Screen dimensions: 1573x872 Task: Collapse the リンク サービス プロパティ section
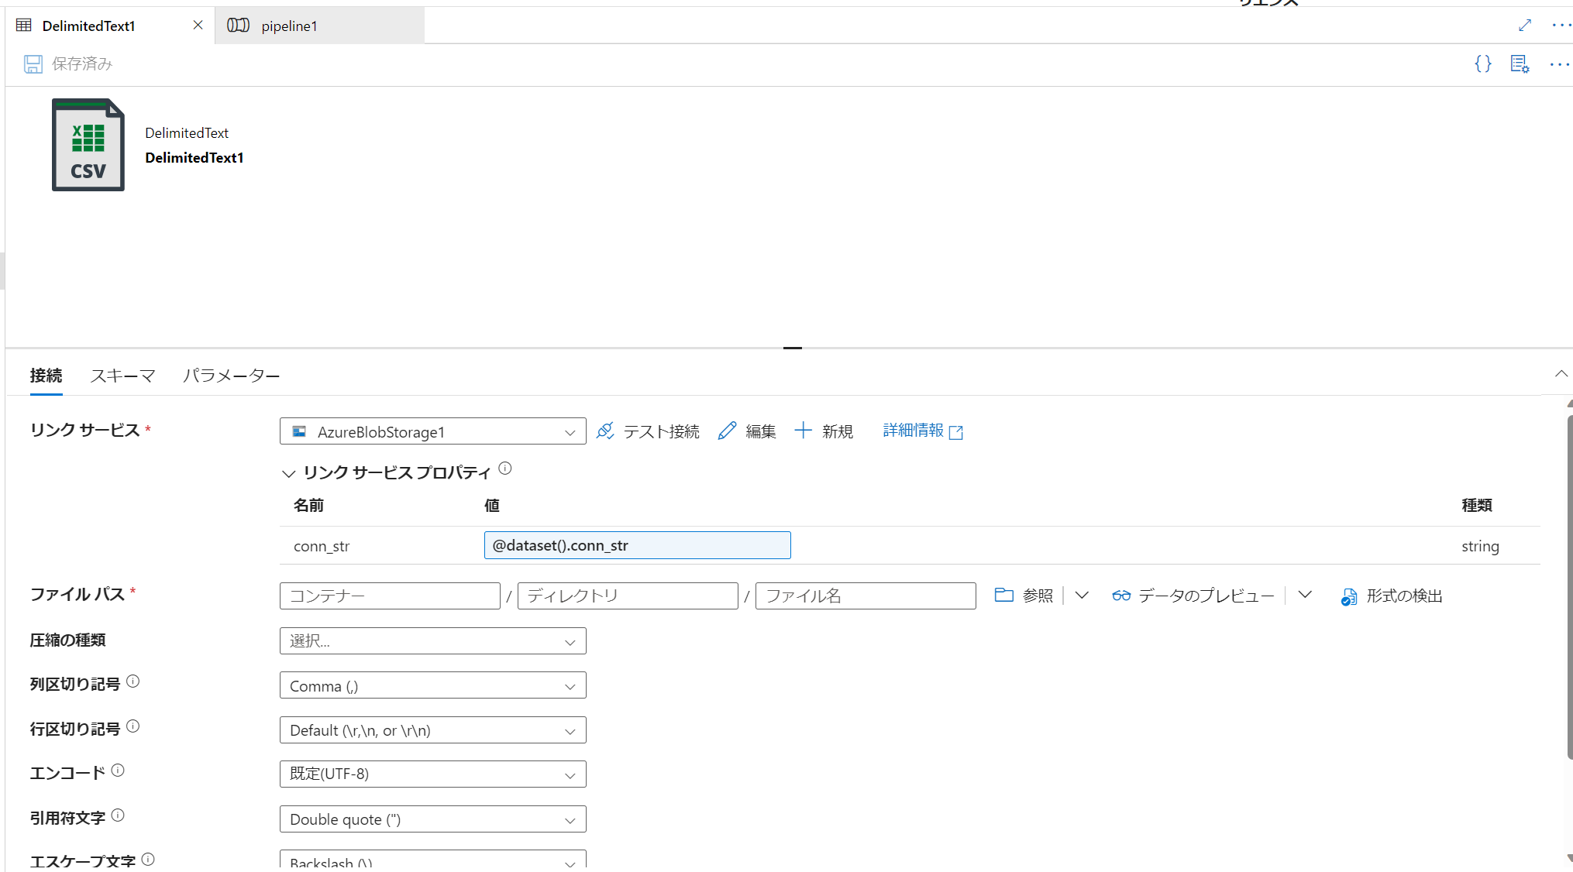click(x=289, y=473)
